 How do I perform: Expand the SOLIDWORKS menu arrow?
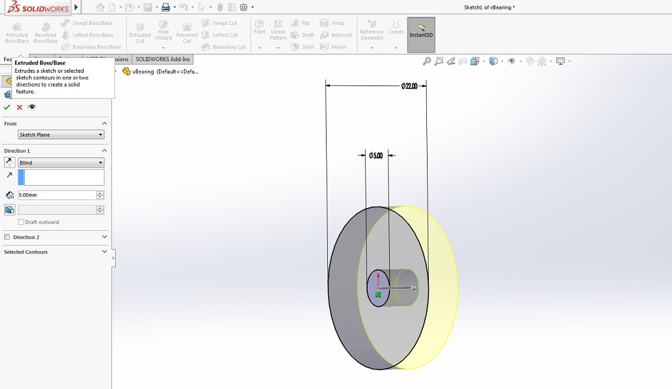(x=76, y=7)
